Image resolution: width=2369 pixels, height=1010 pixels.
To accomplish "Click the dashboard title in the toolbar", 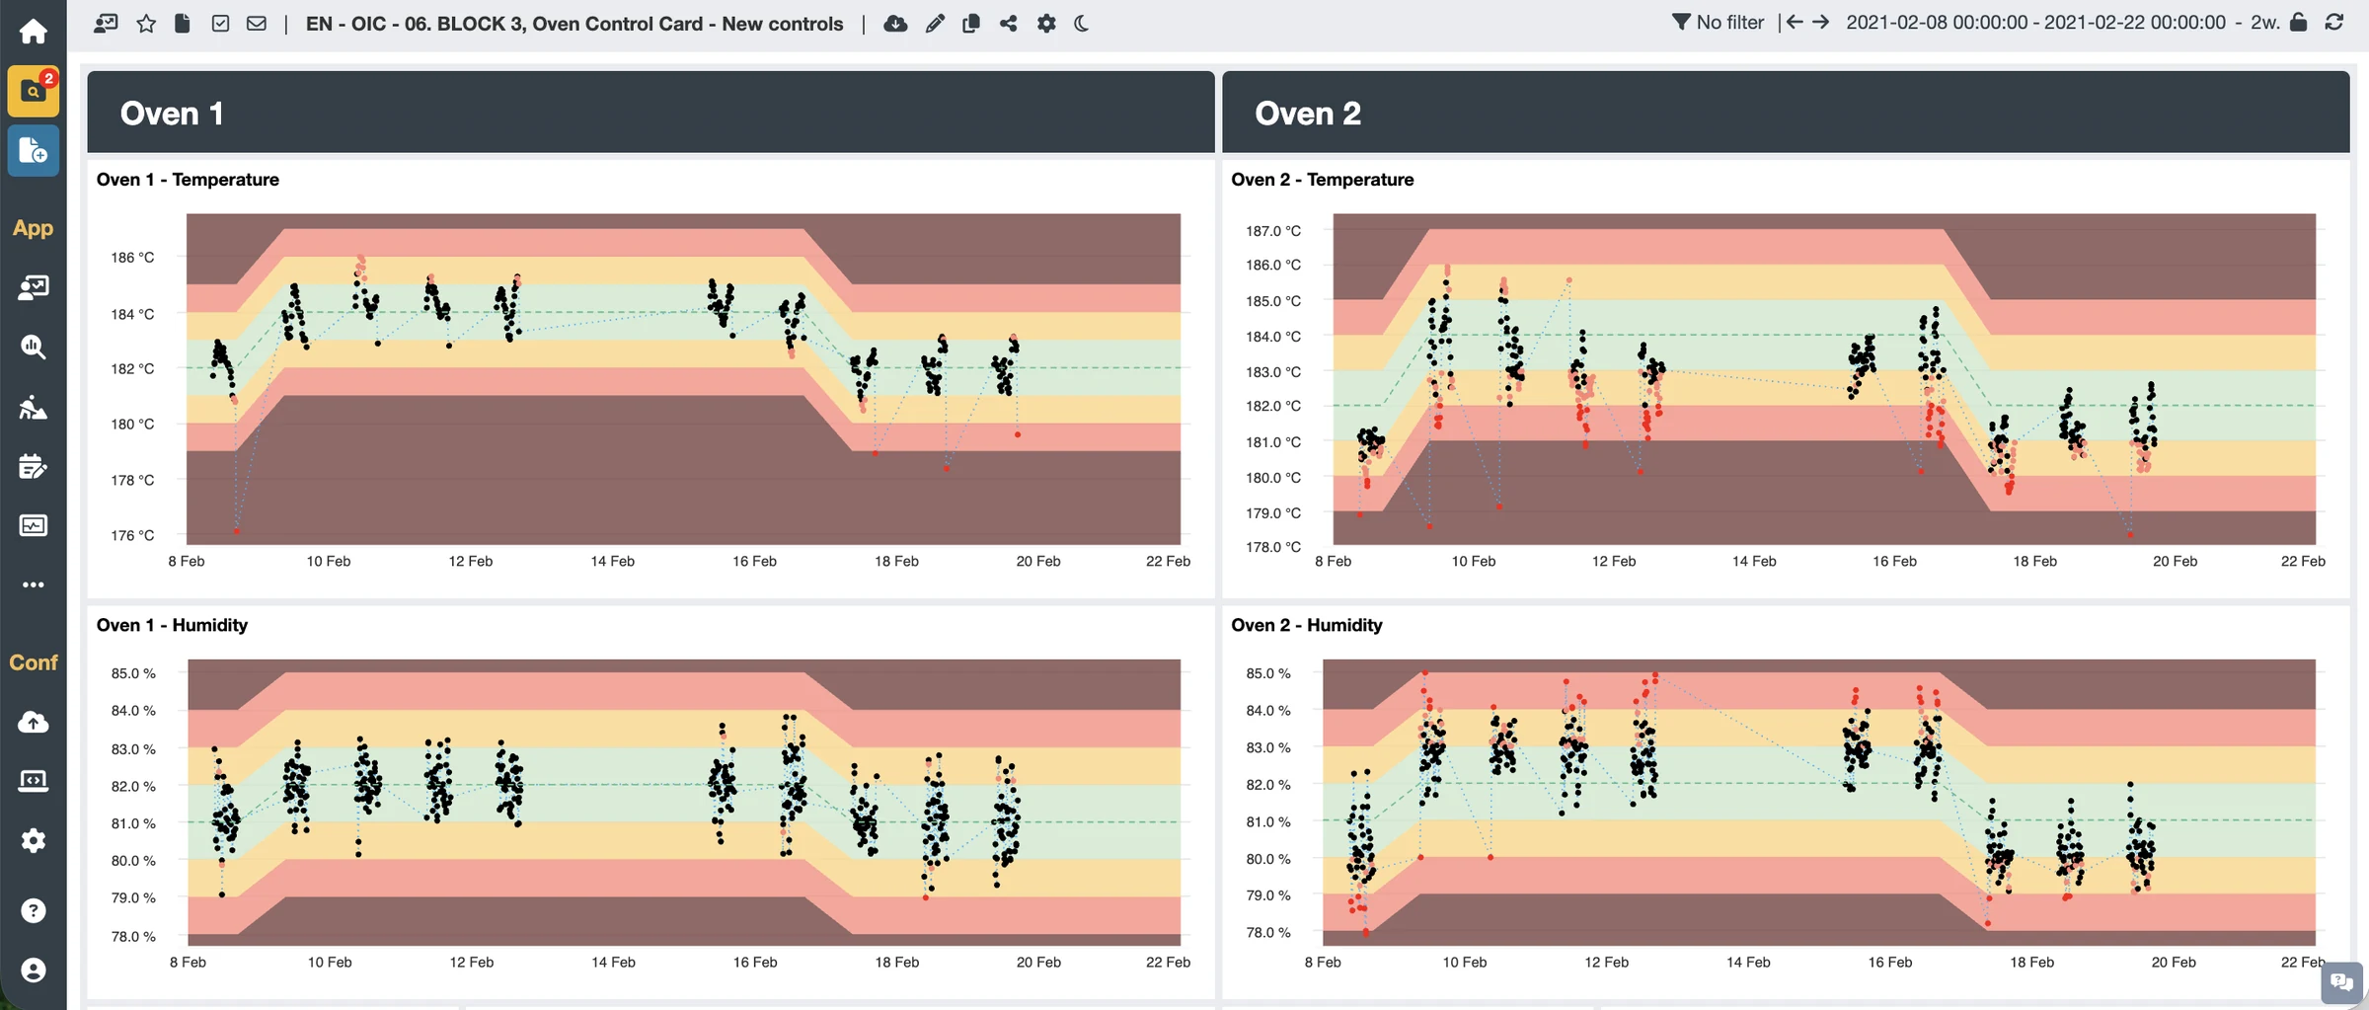I will coord(574,24).
